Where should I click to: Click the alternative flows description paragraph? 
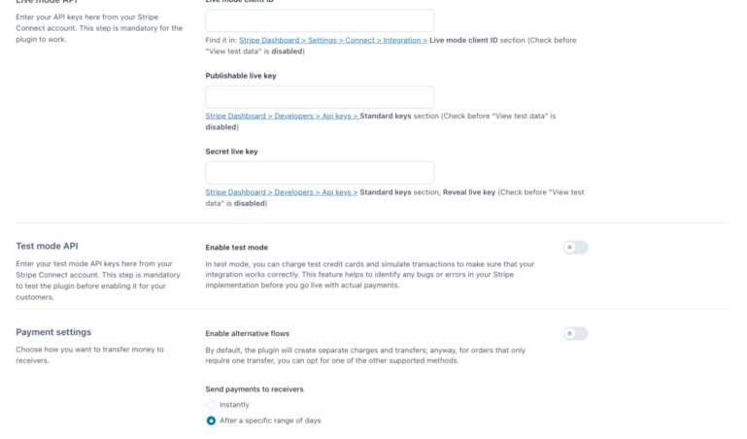369,355
